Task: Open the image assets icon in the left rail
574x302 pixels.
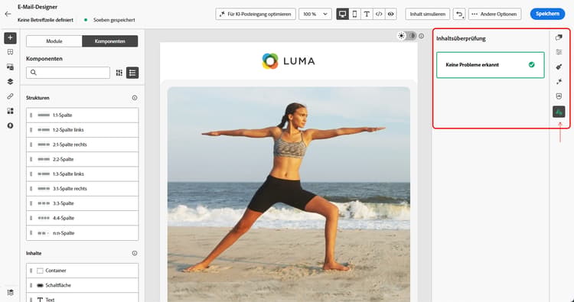Action: tap(10, 67)
